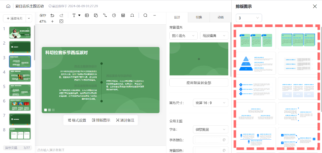
Task: Redo the last action
Action: tap(61, 15)
